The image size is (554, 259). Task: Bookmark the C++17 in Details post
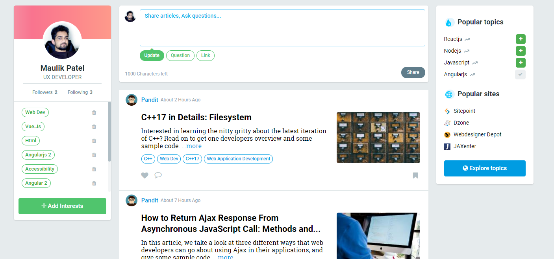point(415,175)
